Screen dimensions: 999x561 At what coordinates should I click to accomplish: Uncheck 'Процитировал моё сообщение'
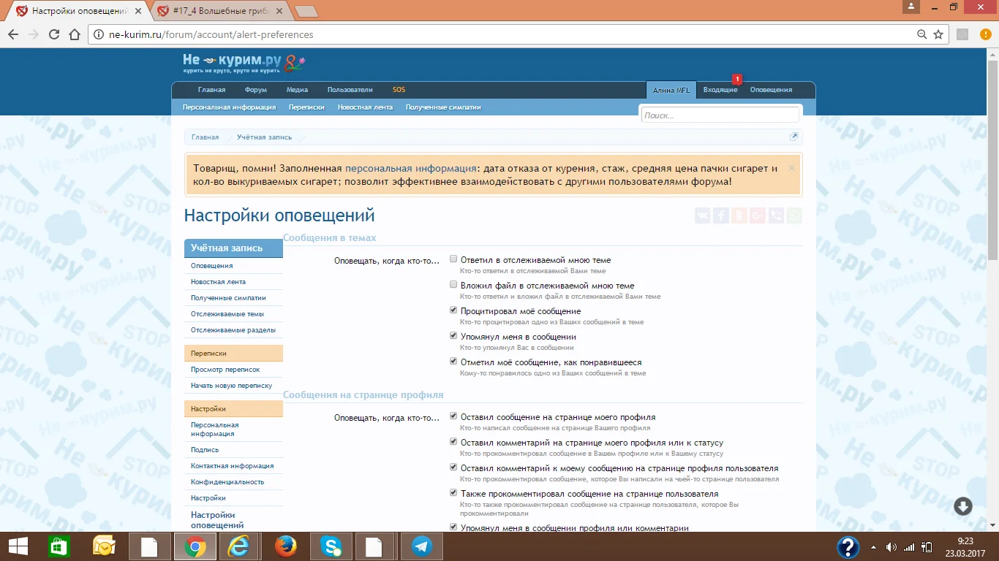point(453,310)
